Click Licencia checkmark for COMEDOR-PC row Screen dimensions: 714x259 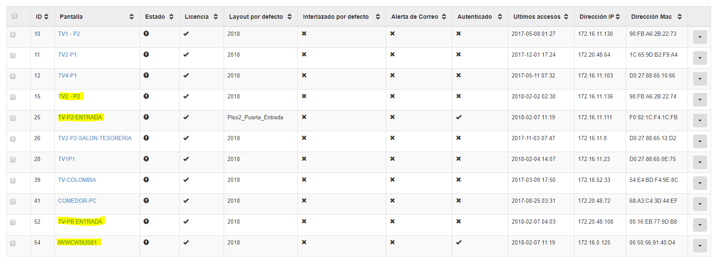tap(186, 201)
